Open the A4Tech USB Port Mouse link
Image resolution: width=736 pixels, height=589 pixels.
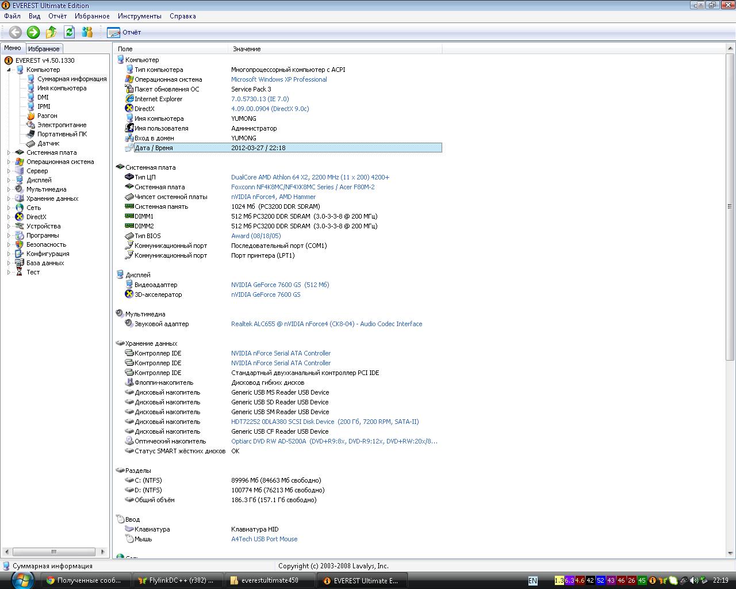click(x=264, y=539)
